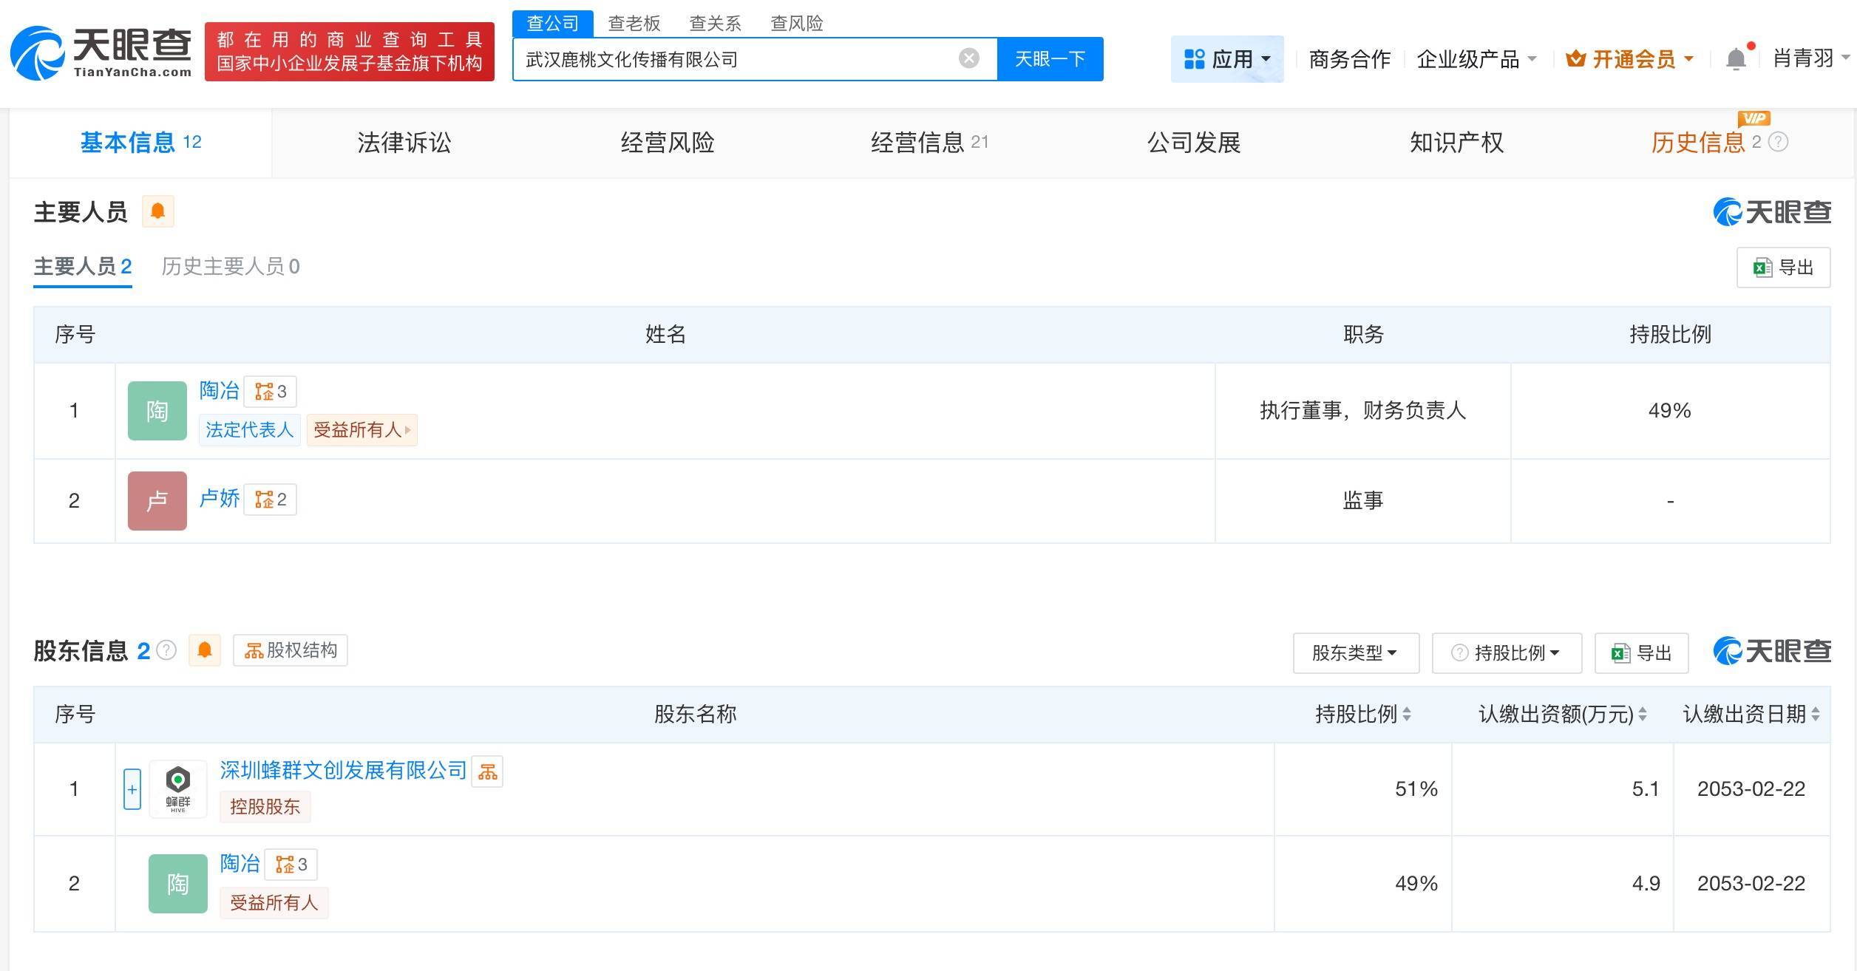
Task: Open related-company badge 3 next to 陶冶 in personnel
Action: click(271, 391)
